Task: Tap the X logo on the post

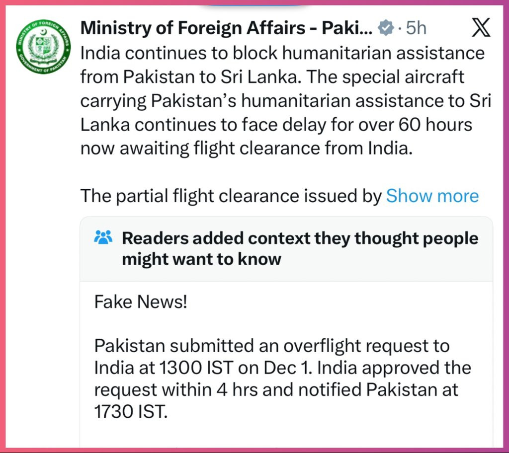Action: pos(481,27)
